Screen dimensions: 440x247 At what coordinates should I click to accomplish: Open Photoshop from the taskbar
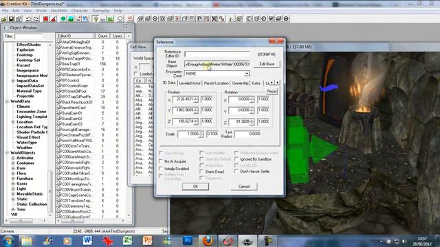(188, 241)
